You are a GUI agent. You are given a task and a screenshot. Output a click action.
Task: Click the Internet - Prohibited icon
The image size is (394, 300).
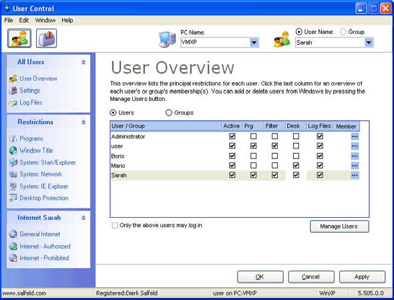point(13,258)
